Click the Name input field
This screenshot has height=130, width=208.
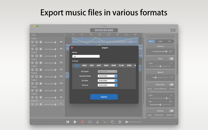[86, 56]
